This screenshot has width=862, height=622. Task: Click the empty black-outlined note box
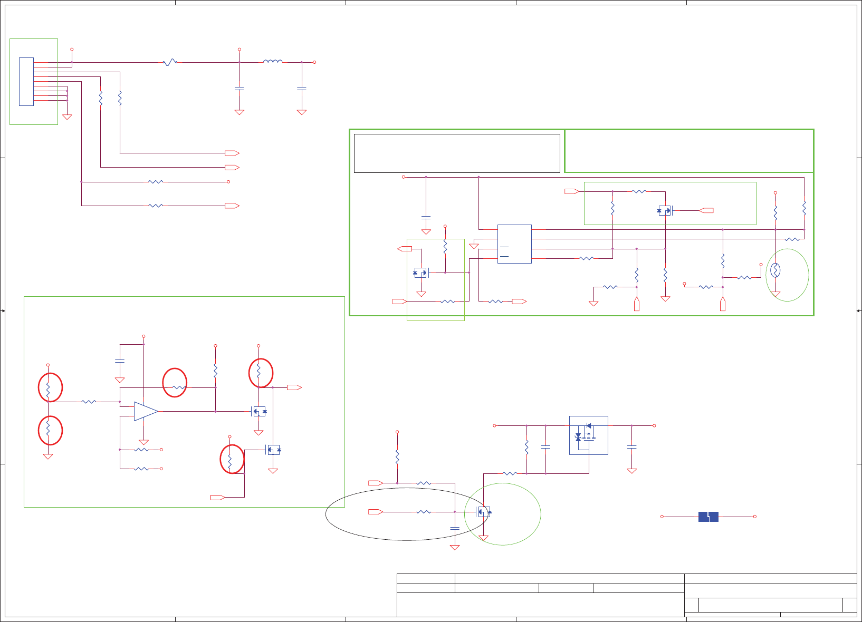point(457,153)
